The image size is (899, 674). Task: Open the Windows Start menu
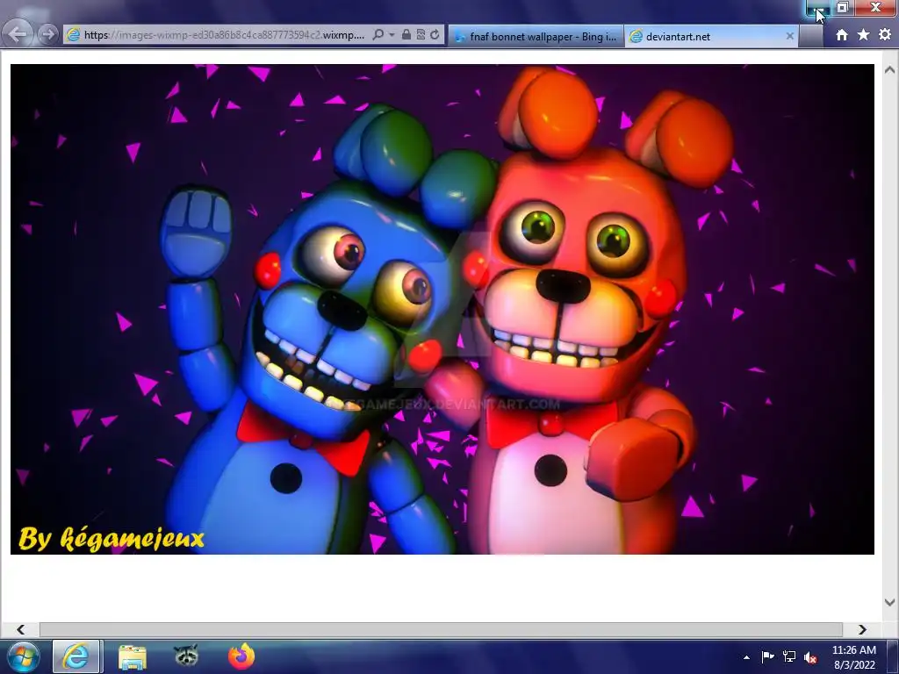click(22, 656)
